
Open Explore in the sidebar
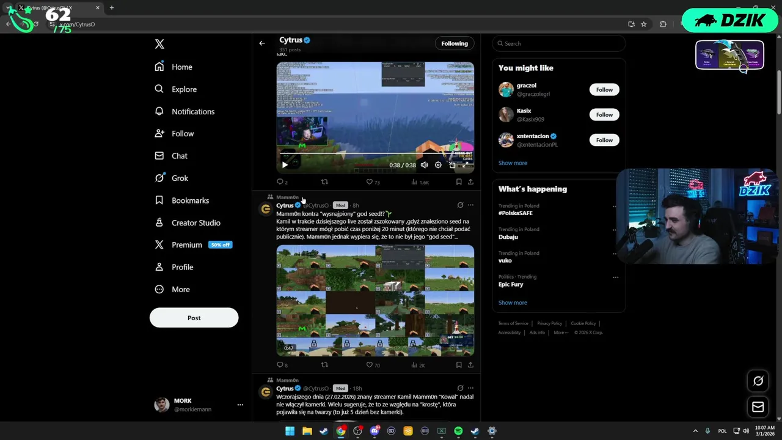coord(176,89)
